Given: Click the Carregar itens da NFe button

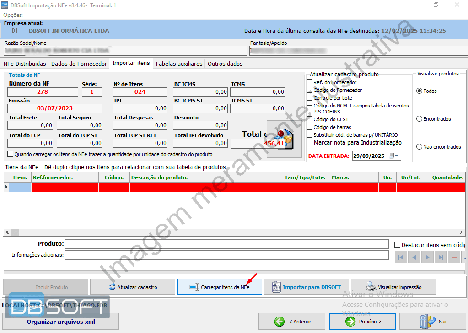Looking at the screenshot, I should point(219,287).
